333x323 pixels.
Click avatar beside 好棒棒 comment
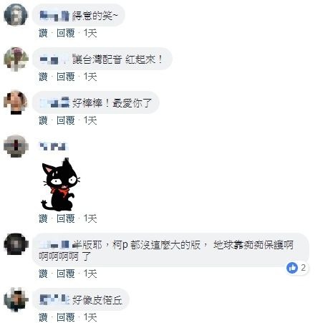tap(16, 102)
